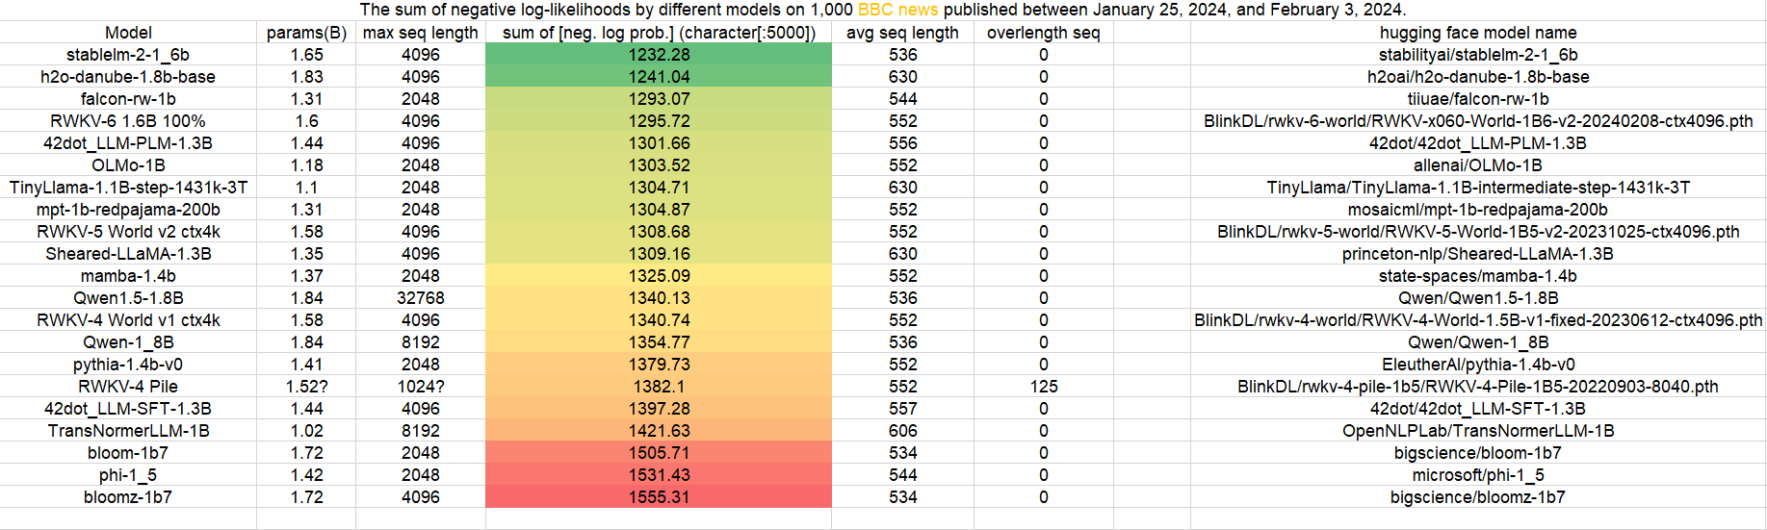1767x530 pixels.
Task: Open the BBC news hyperlink in title
Action: (897, 10)
